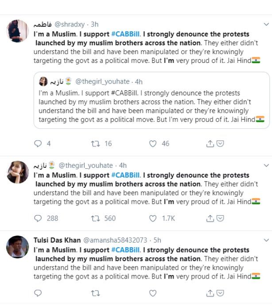Open the @amansha58432073 profile picture
Image resolution: width=272 pixels, height=306 pixels.
18,247
